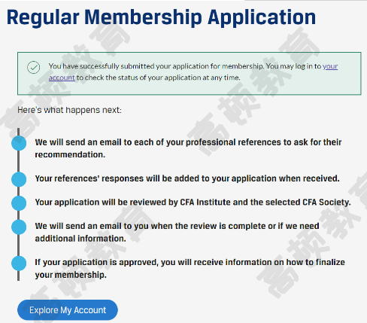Click the references' responses step text
The height and width of the screenshot is (323, 367).
coord(187,178)
